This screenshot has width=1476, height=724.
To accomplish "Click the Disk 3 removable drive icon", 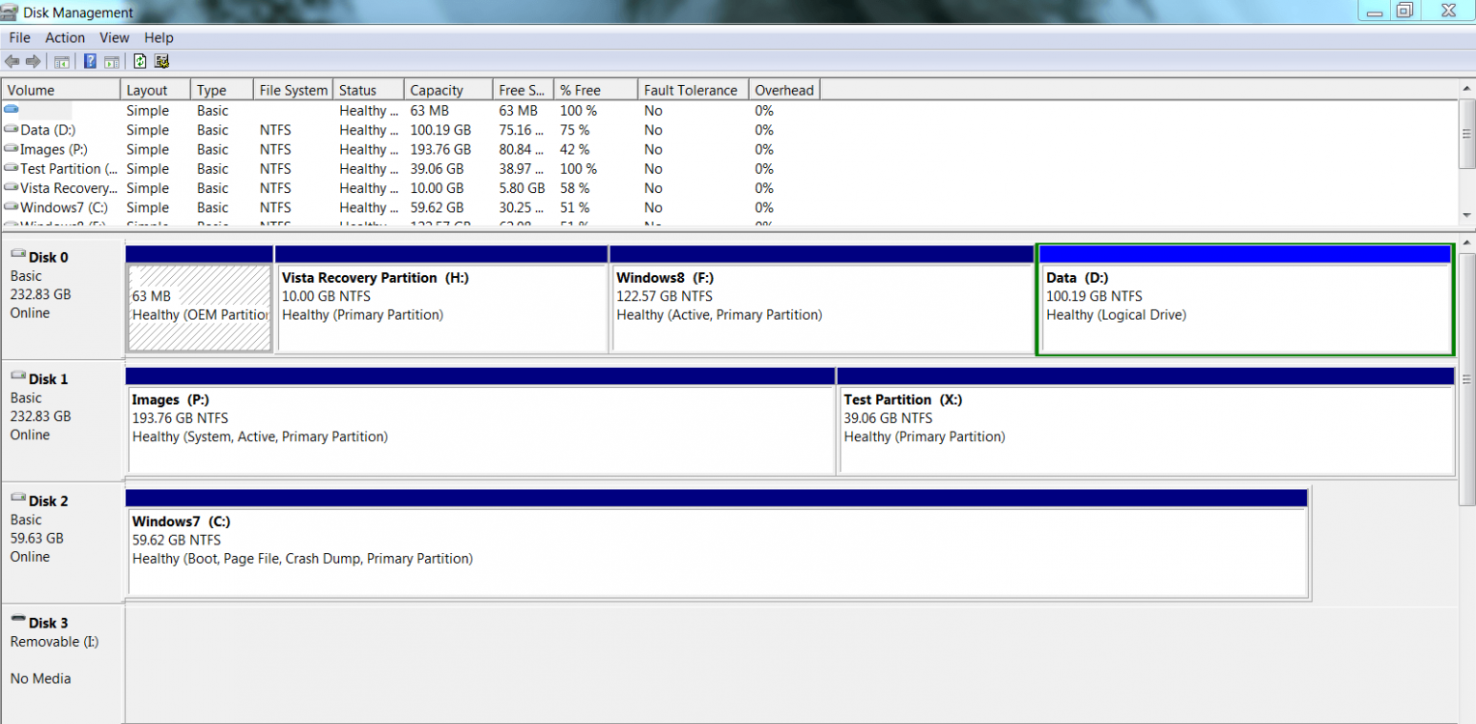I will click(x=18, y=621).
